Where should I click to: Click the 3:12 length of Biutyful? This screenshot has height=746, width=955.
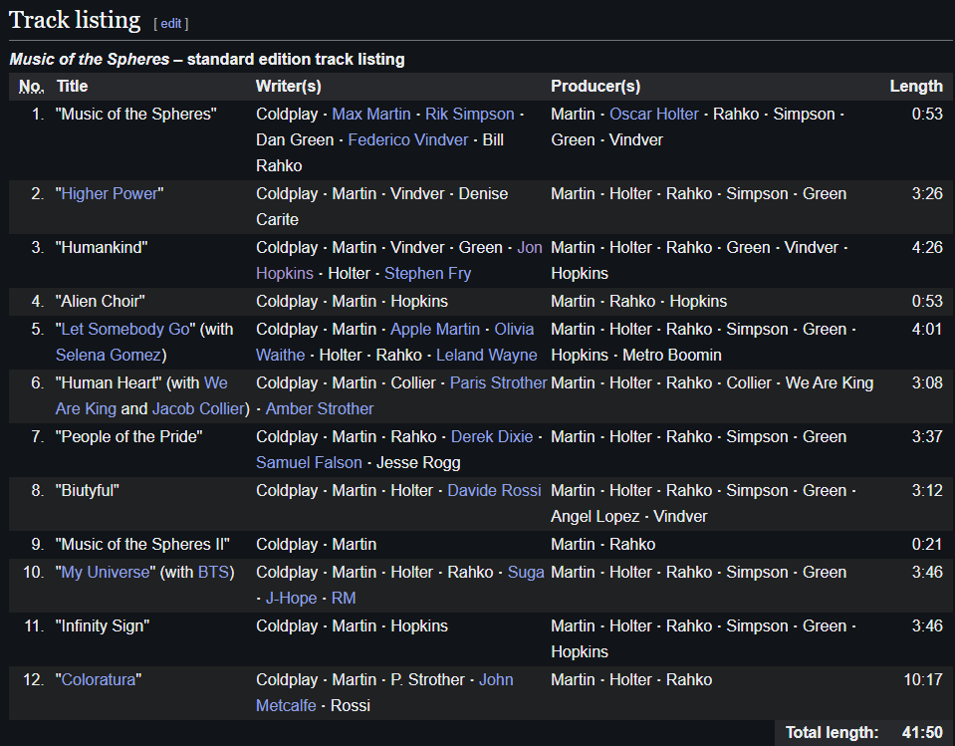tap(927, 490)
